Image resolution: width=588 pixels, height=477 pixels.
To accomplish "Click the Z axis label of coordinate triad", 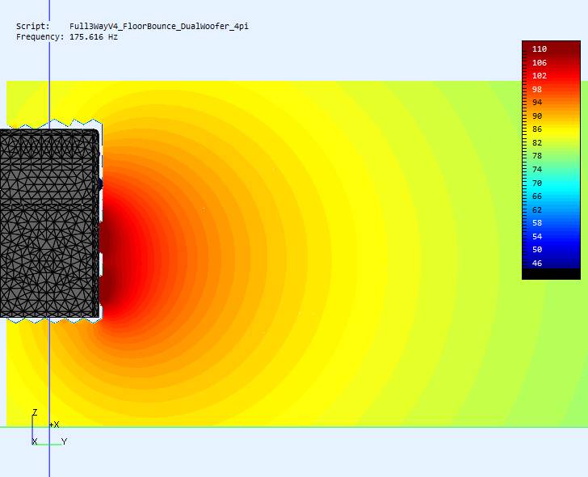I will (35, 412).
